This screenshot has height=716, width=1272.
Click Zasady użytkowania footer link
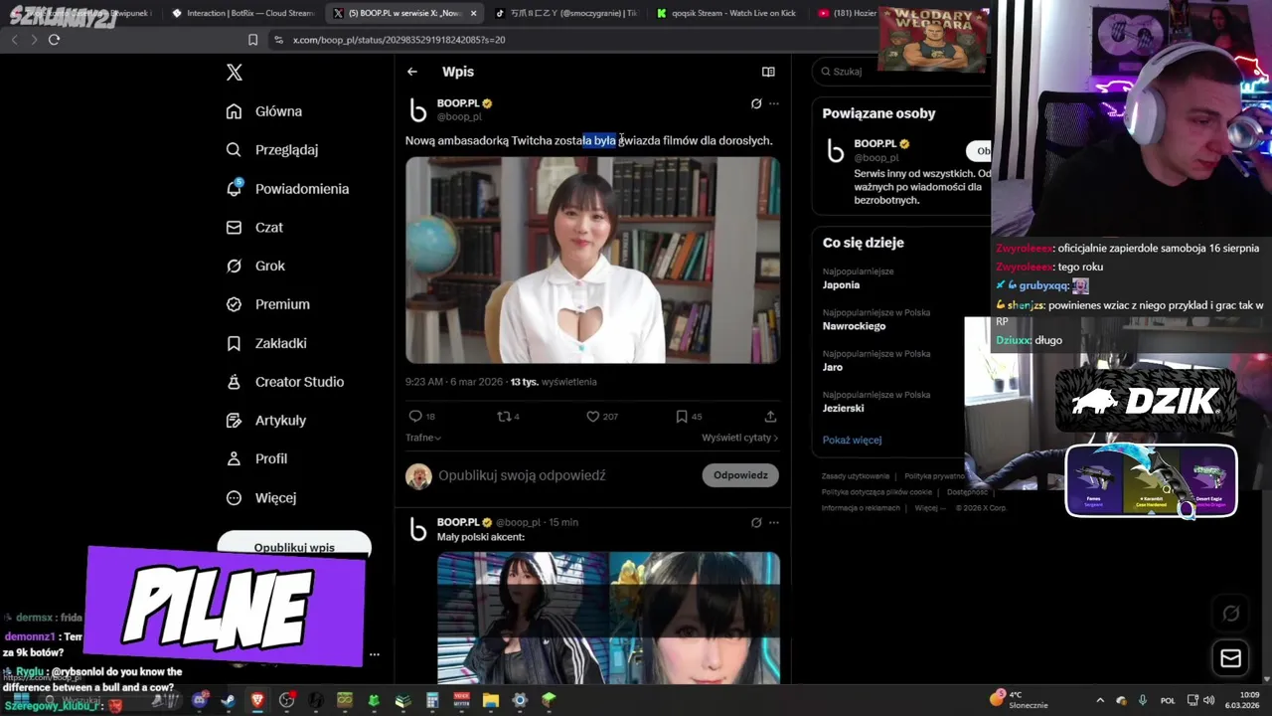coord(856,476)
